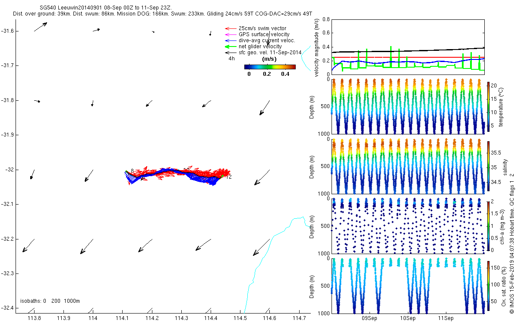Screen dimensions: 518x323
Task: Select the Ox. sat. ratio color scale bar
Action: coord(488,286)
